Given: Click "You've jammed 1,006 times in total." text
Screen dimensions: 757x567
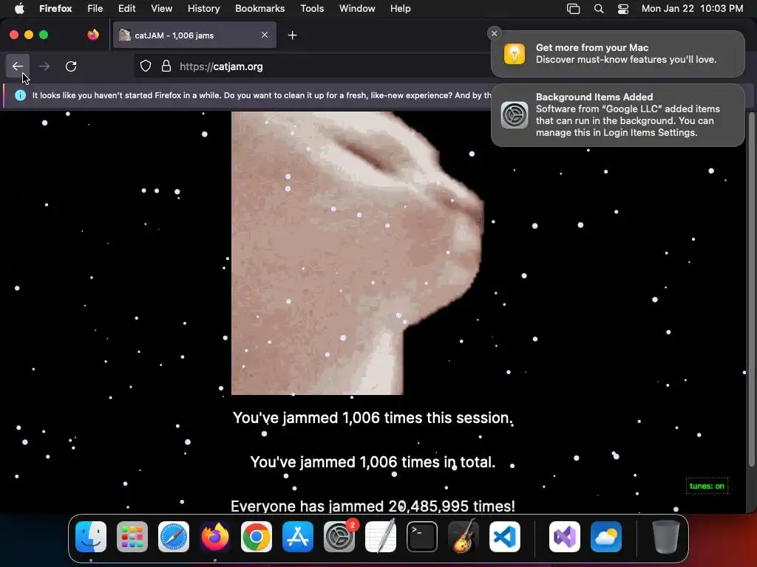Looking at the screenshot, I should pos(373,462).
